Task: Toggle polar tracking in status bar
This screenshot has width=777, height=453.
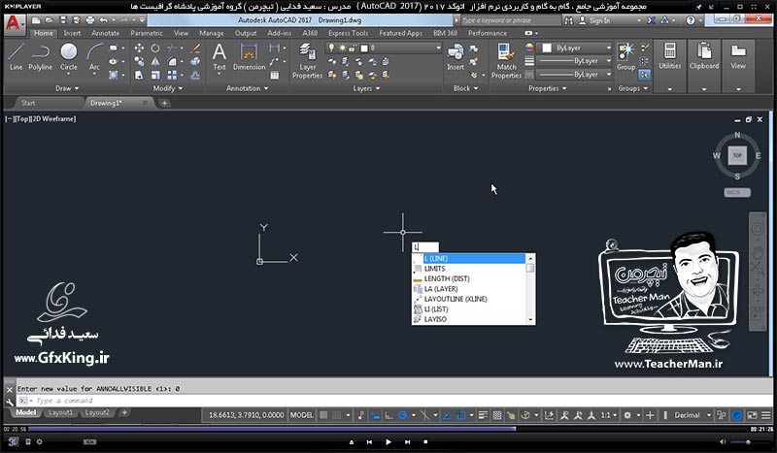Action: click(402, 415)
